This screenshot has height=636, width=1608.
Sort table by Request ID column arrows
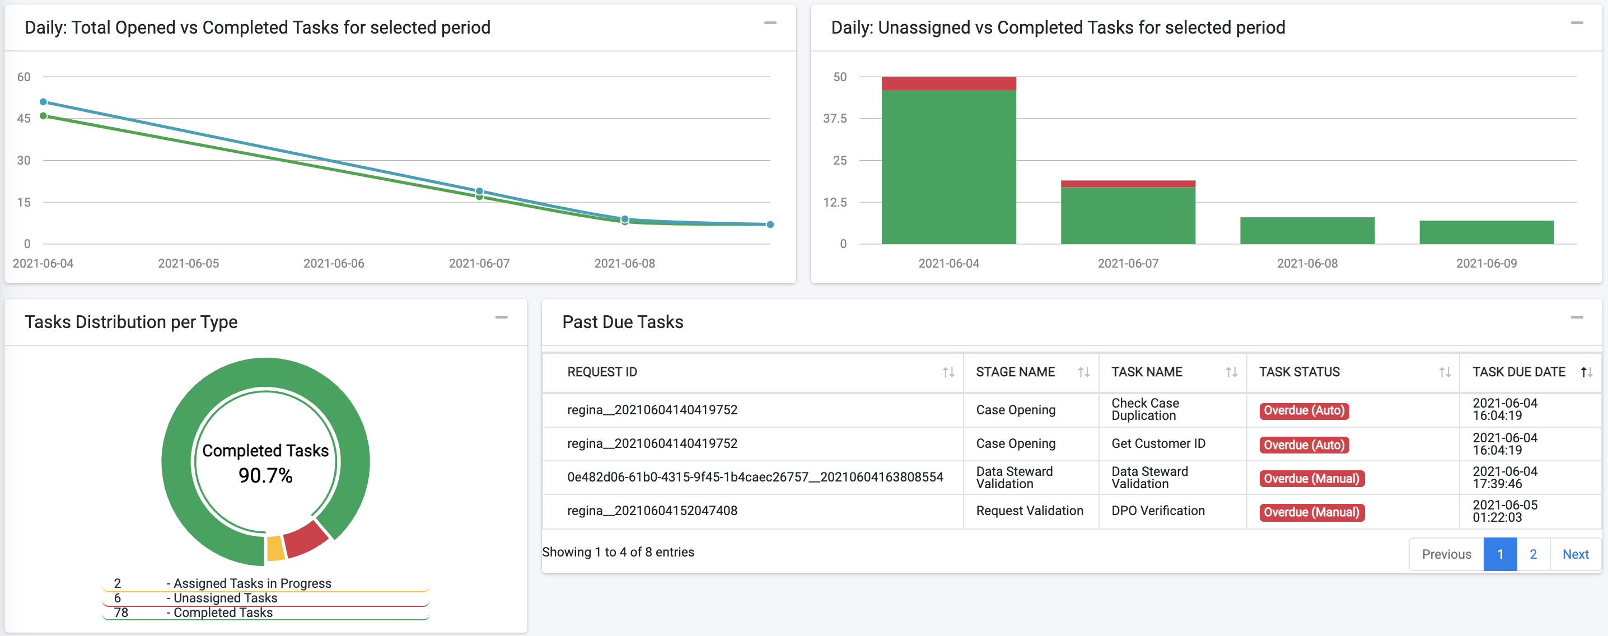[x=948, y=373]
